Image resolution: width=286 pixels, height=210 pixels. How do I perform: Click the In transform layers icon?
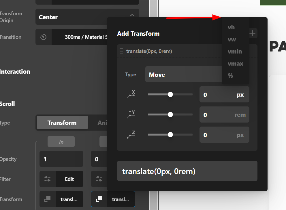tap(47, 199)
